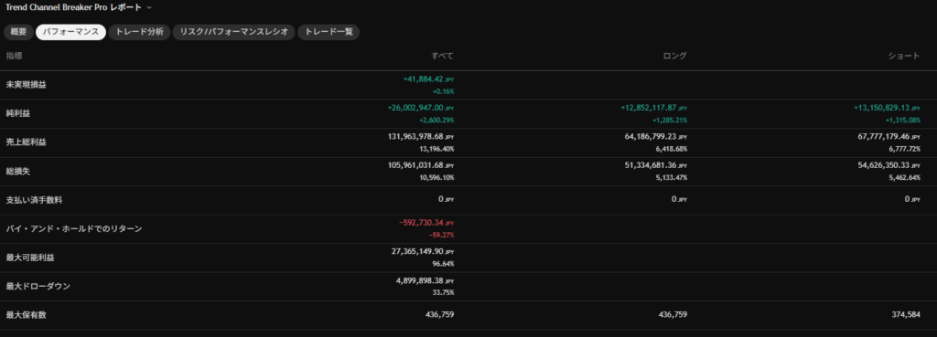Go to リスク/パフォーマンスレシオ tab
Image resolution: width=937 pixels, height=337 pixels.
pos(233,32)
